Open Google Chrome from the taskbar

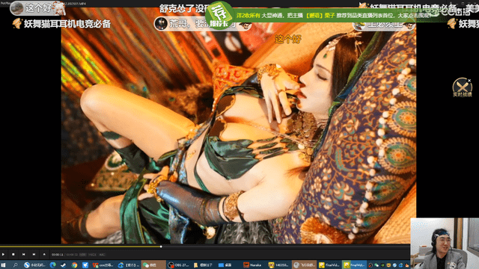point(74,265)
